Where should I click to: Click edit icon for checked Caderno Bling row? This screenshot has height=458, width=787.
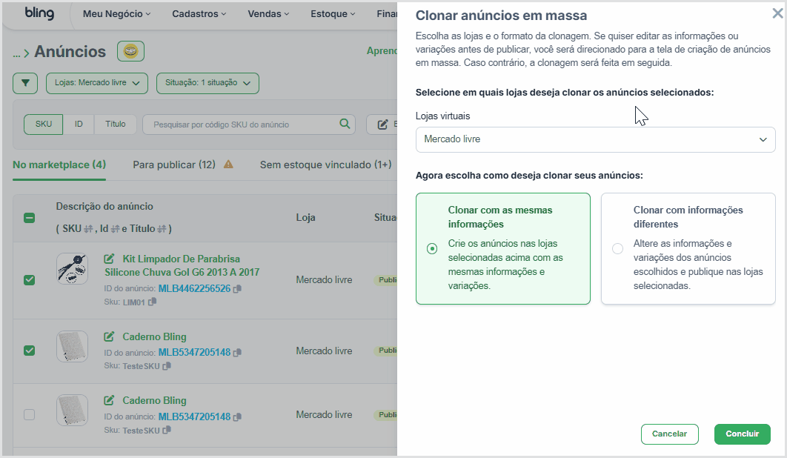[x=109, y=336]
